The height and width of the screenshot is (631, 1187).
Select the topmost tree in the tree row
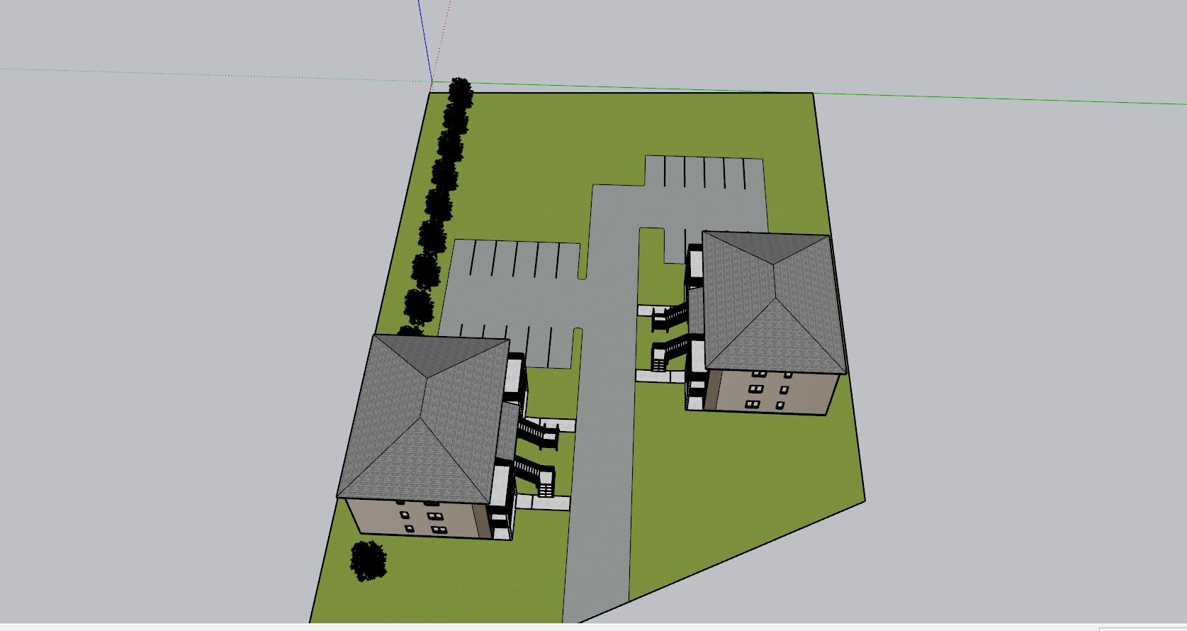[461, 92]
